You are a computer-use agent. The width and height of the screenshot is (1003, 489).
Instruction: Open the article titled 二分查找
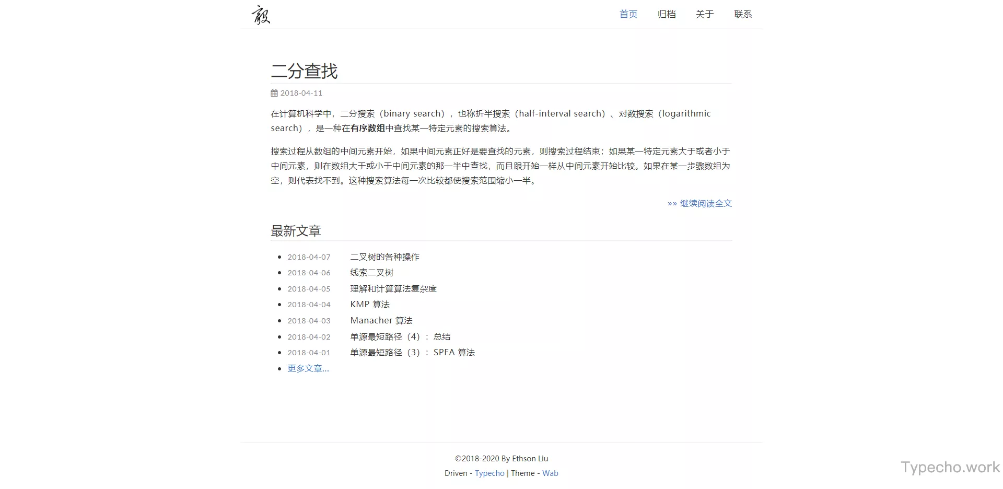(305, 71)
